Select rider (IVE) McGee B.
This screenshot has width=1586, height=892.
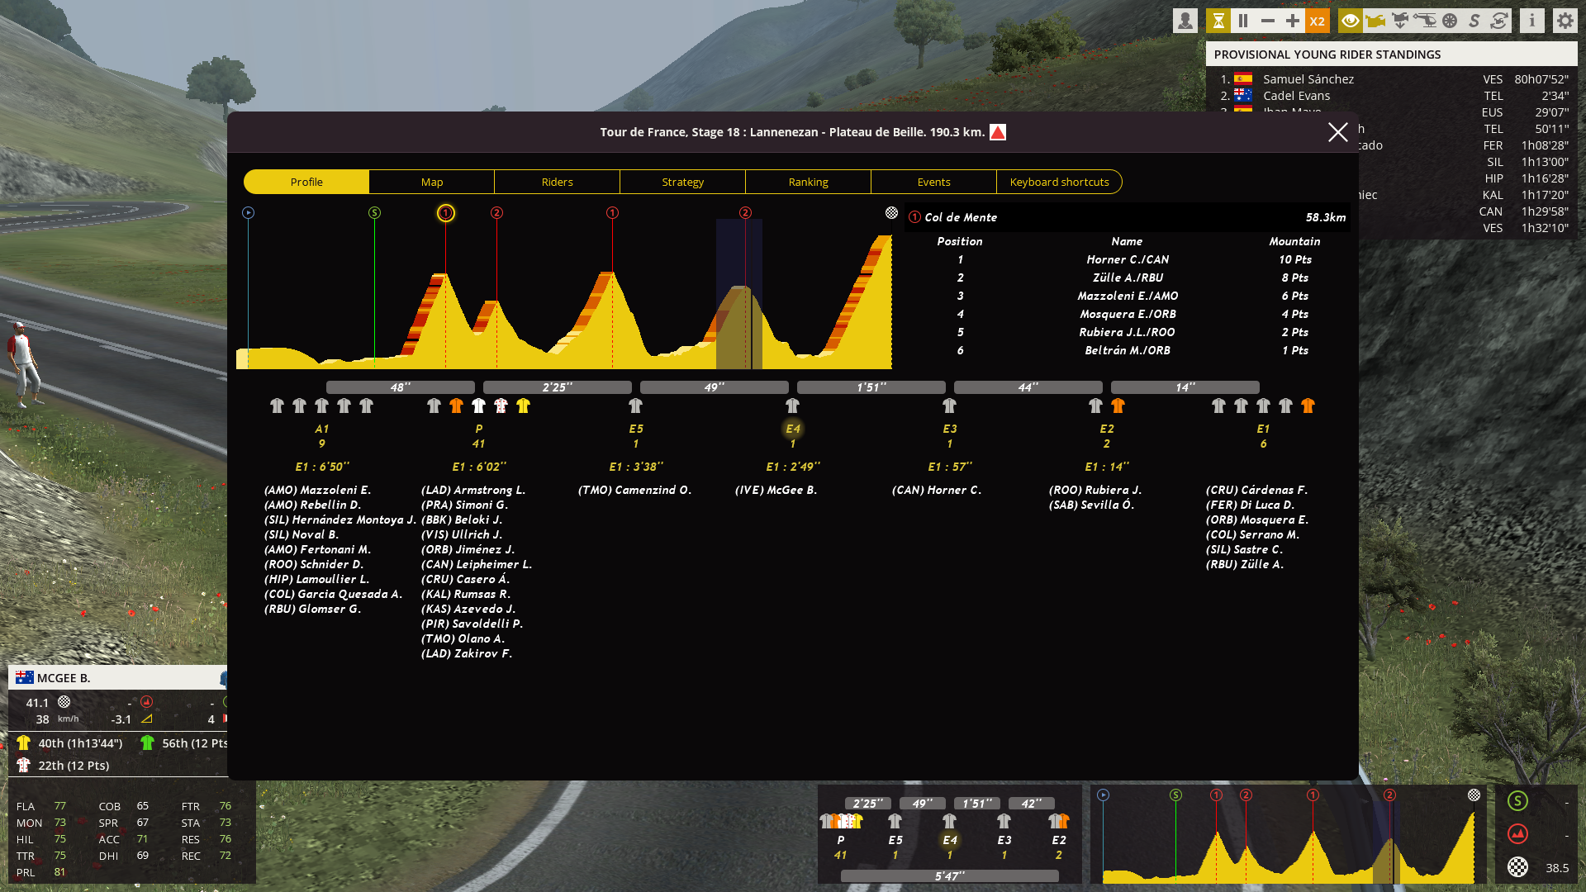click(x=776, y=490)
